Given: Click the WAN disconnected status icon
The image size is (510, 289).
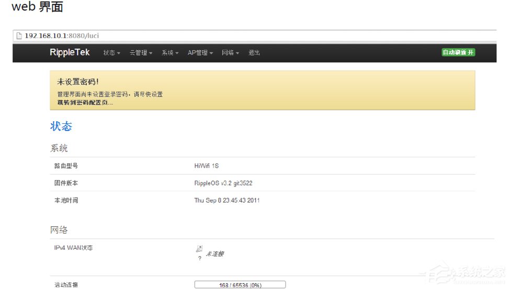Looking at the screenshot, I should tap(199, 249).
